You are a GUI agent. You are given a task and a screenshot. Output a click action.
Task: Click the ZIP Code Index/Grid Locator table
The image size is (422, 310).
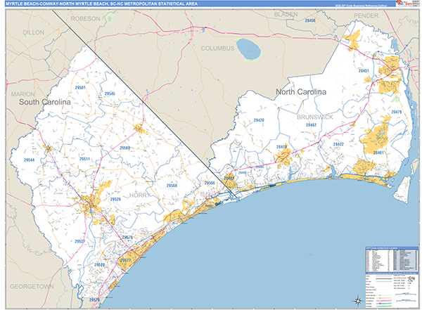pos(392,259)
